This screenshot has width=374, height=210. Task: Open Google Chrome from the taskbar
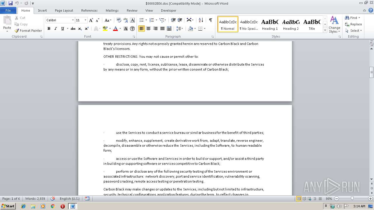(53, 206)
